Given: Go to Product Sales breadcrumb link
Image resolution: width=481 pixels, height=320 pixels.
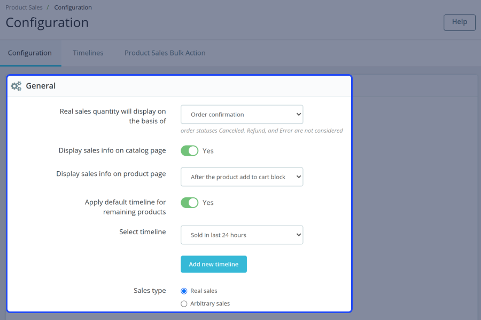Looking at the screenshot, I should click(24, 7).
